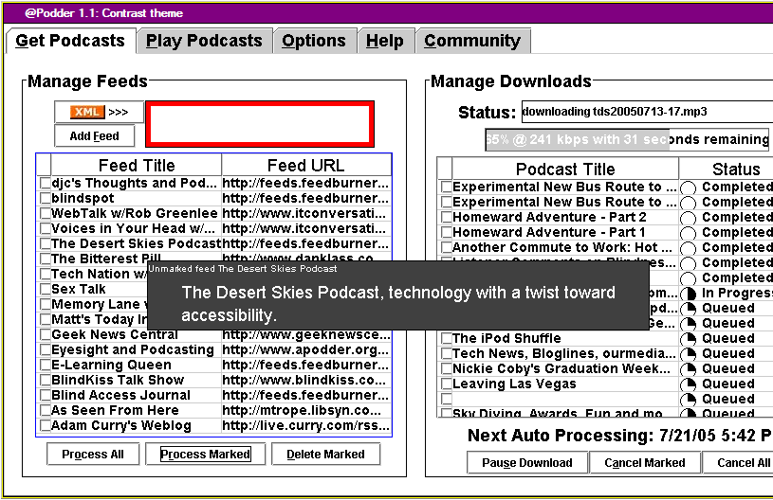
Task: Go to the Community tab
Action: (472, 41)
